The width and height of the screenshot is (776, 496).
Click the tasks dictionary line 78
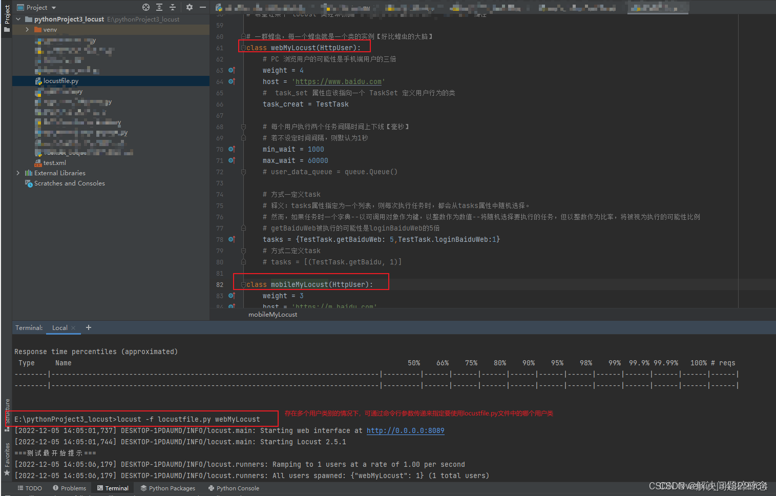[381, 240]
